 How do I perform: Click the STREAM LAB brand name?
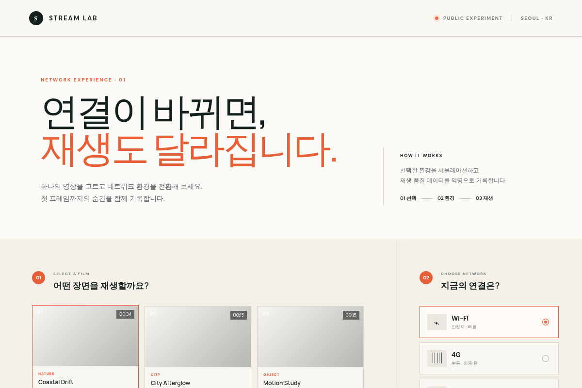[x=73, y=18]
